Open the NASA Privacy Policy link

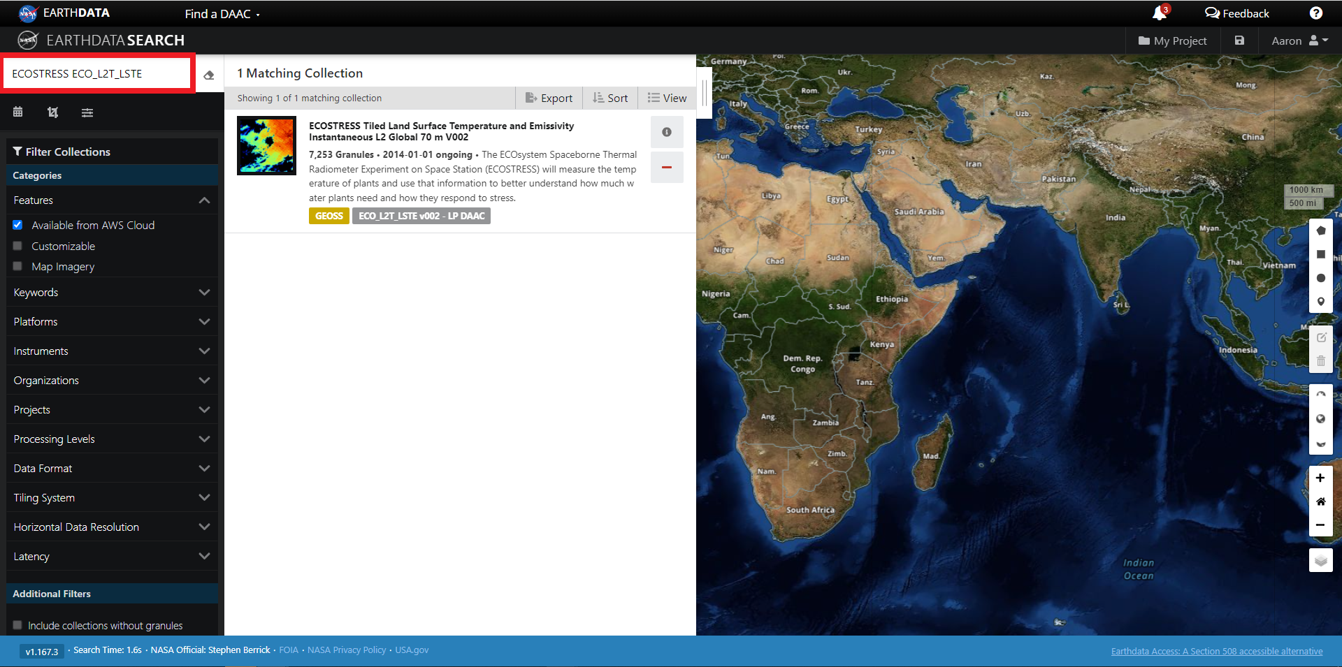[x=347, y=650]
